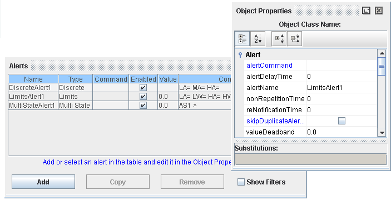391x200 pixels.
Task: Close the Object Properties panel
Action: 379,11
